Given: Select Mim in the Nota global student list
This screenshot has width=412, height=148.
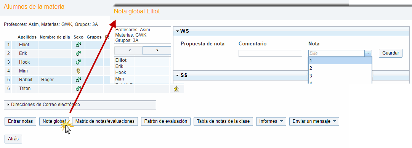Looking at the screenshot, I should 120,79.
